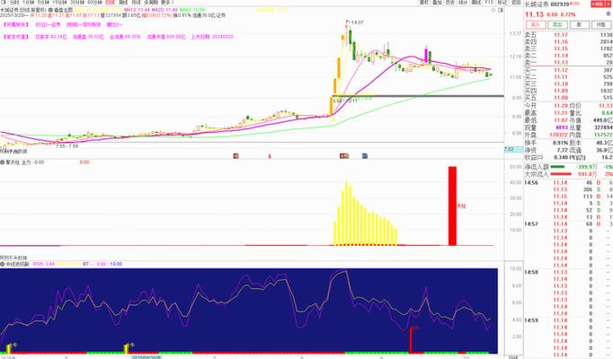The image size is (613, 359).
Task: Click the 上市日期 listing date text
Action: [212, 37]
